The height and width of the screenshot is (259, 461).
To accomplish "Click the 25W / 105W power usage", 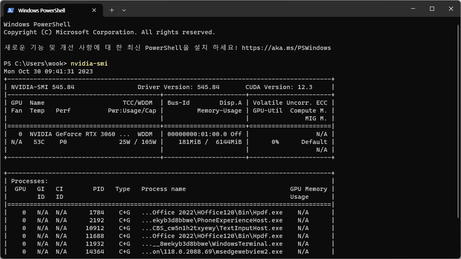I will [x=138, y=142].
